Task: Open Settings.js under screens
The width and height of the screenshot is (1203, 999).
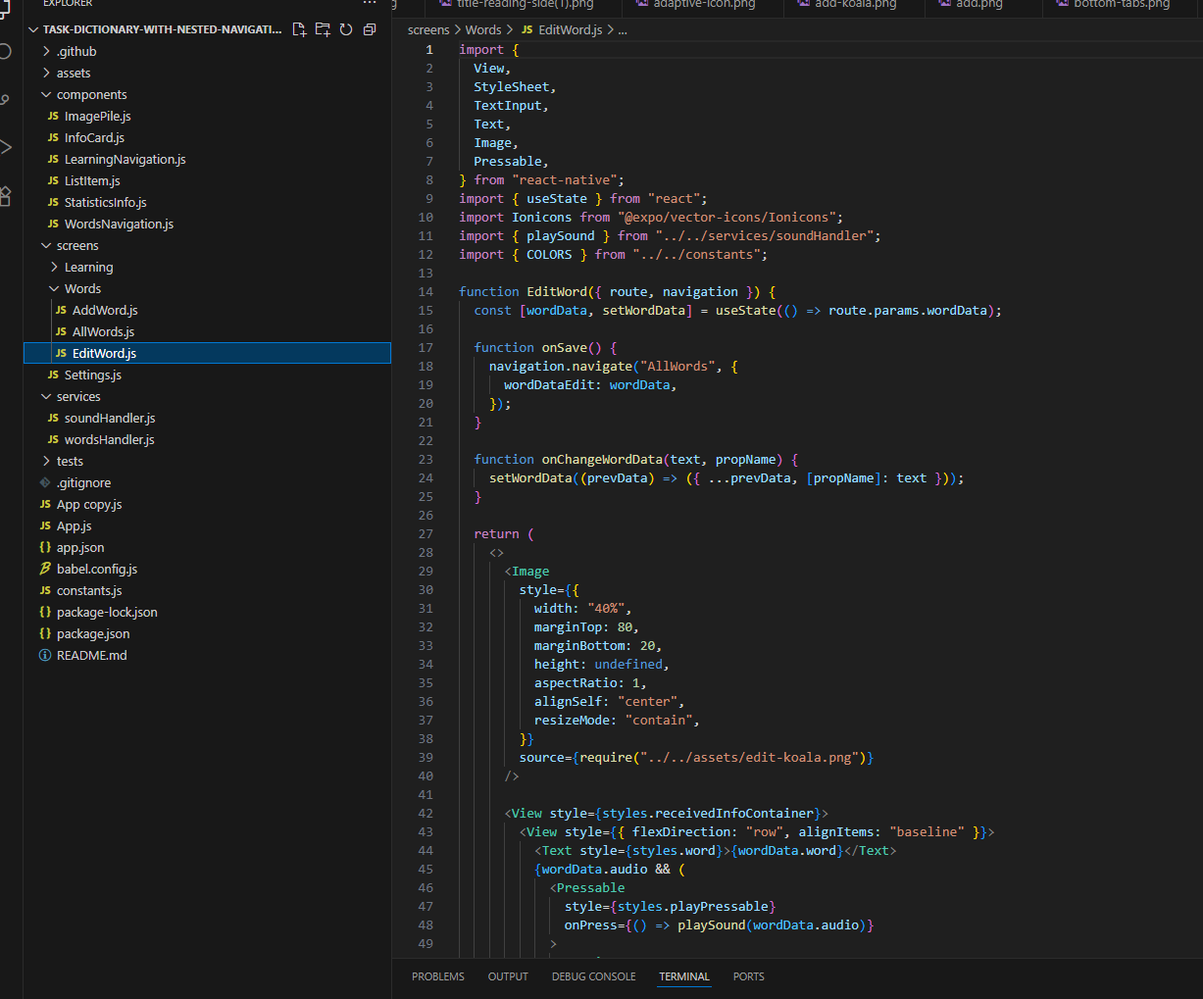Action: [x=93, y=375]
